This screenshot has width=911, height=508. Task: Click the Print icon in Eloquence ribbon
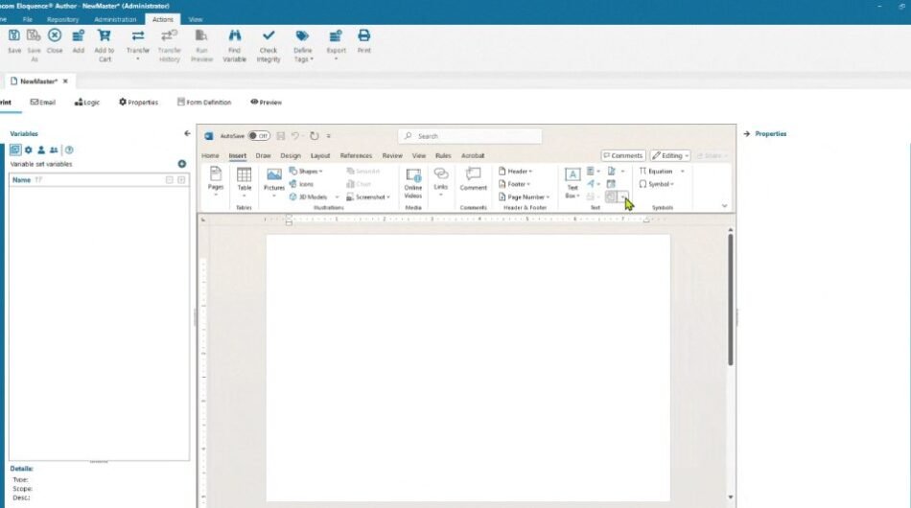click(364, 40)
